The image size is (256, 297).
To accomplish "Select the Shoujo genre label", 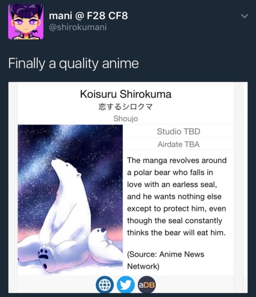I will tap(126, 119).
